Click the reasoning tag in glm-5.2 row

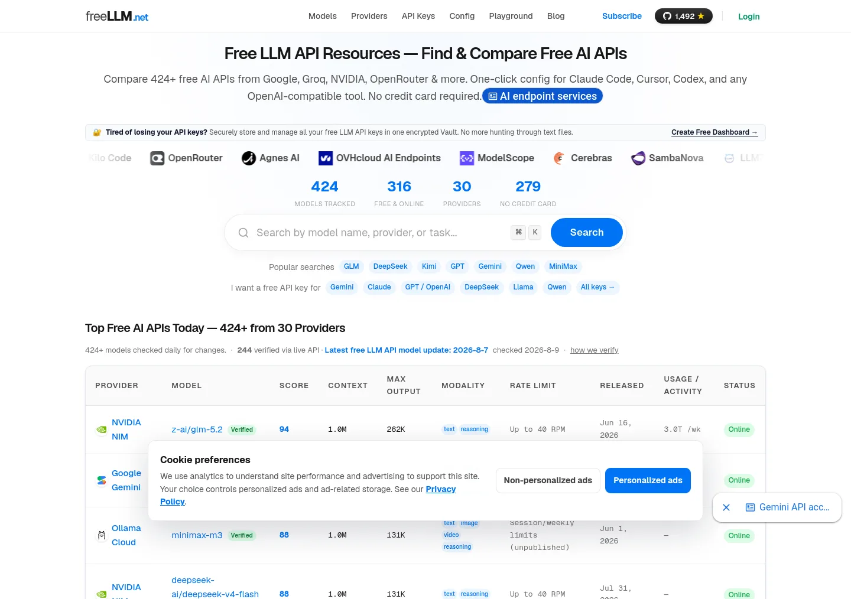[x=475, y=429]
